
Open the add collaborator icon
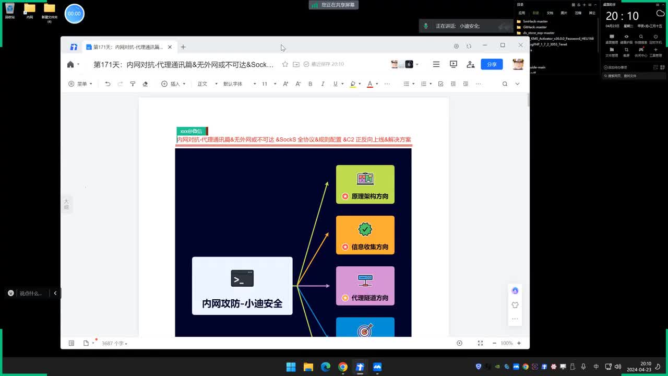pos(471,64)
